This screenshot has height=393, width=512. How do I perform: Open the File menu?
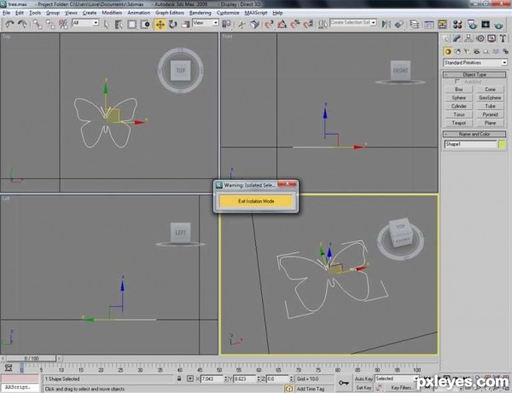pyautogui.click(x=7, y=13)
